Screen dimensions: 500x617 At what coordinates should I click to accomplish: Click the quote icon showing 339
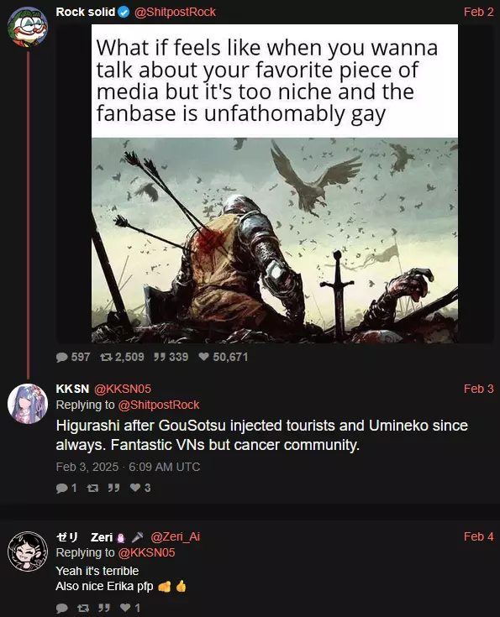[x=159, y=357]
